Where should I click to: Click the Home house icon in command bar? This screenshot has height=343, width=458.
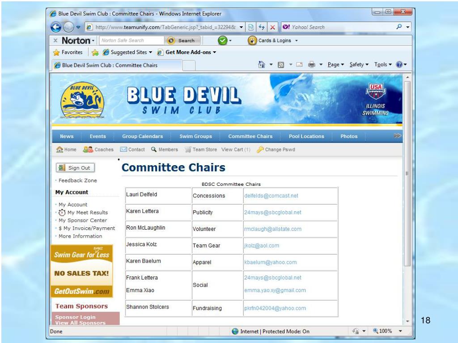click(x=261, y=64)
